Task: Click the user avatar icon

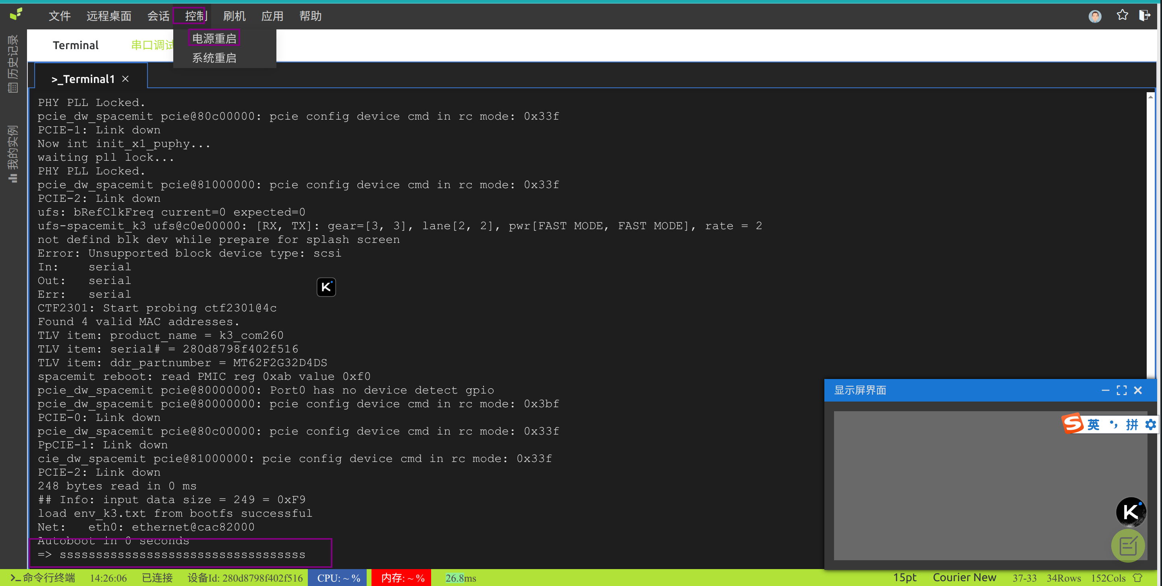Action: click(1095, 16)
